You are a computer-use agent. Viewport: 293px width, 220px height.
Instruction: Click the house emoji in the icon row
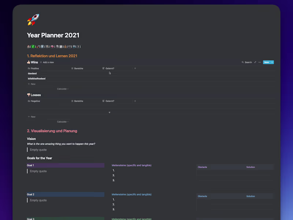[29, 47]
